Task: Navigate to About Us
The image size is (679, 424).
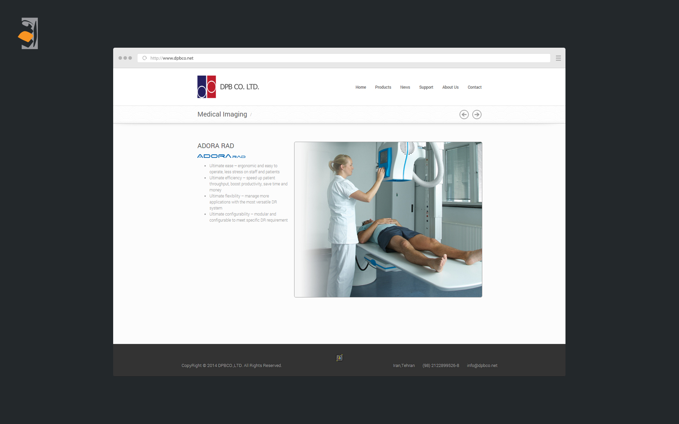Action: pos(450,87)
